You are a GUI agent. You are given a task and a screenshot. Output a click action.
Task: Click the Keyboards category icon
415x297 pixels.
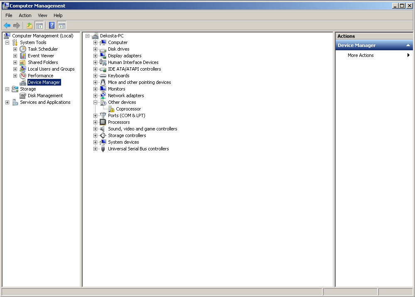[103, 76]
